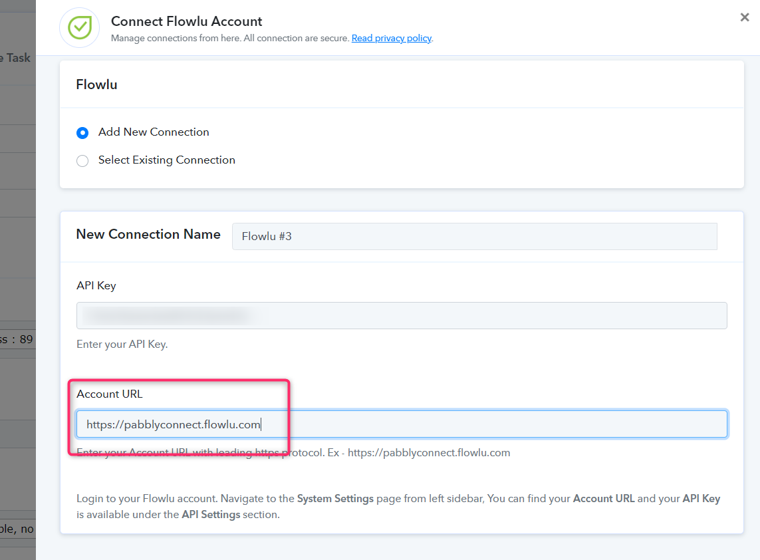The image size is (760, 560).
Task: Click the 'API Key' field label
Action: click(96, 285)
